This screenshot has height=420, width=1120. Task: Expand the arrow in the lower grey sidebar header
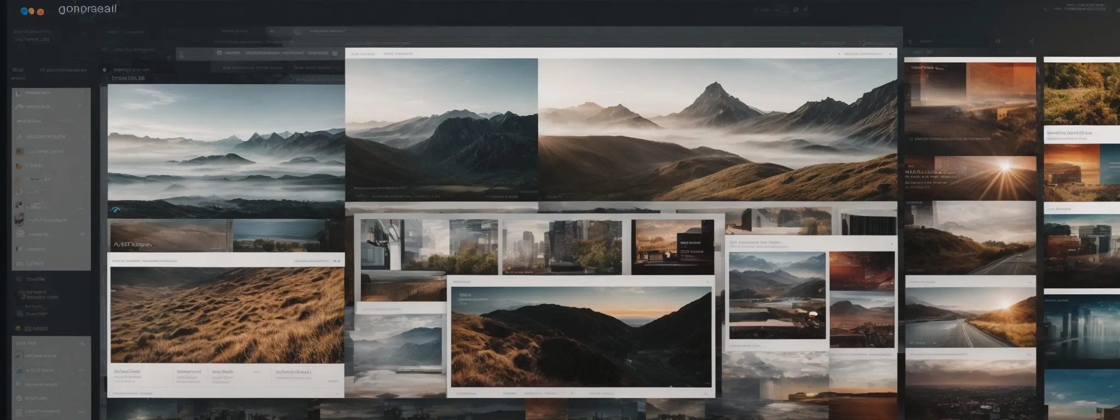(x=83, y=343)
